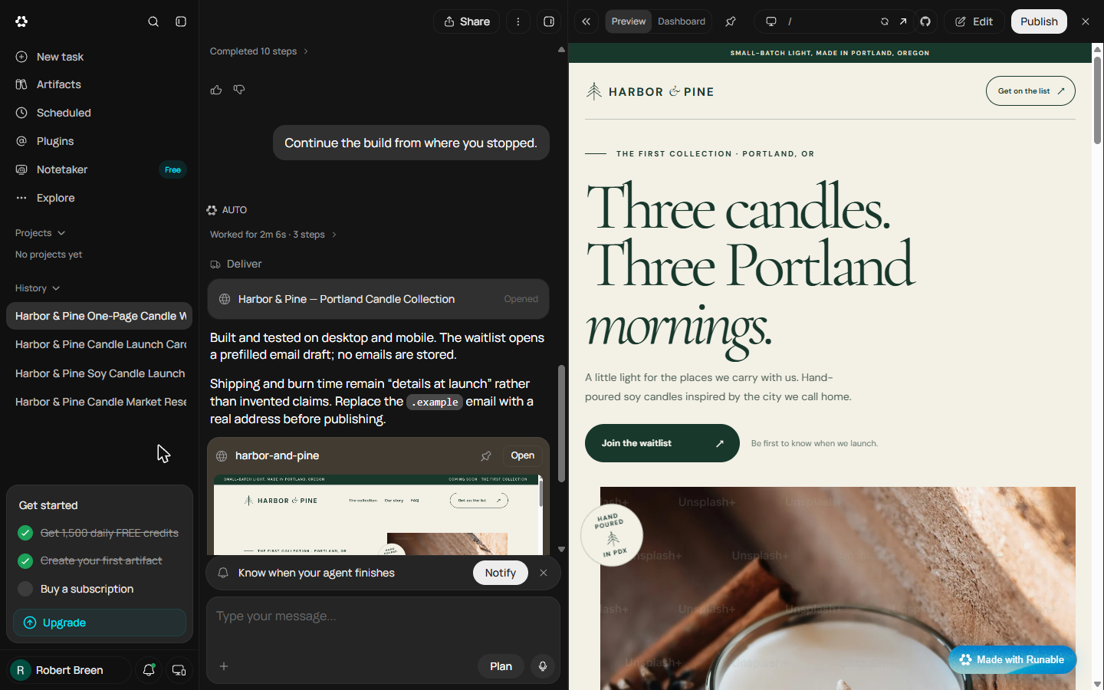Screen dimensions: 1104x690
Task: Check the Buy a subscription item
Action: click(x=25, y=589)
